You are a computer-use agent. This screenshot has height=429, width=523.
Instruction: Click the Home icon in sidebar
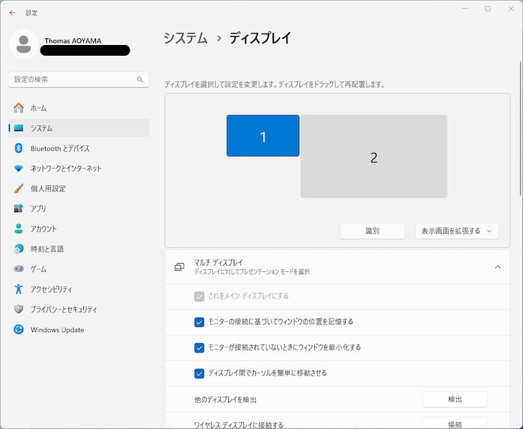[x=19, y=108]
